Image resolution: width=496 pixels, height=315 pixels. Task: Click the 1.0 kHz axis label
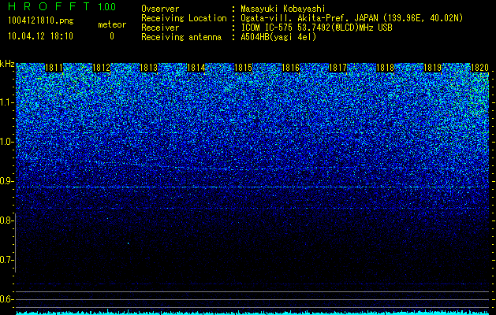pos(6,142)
